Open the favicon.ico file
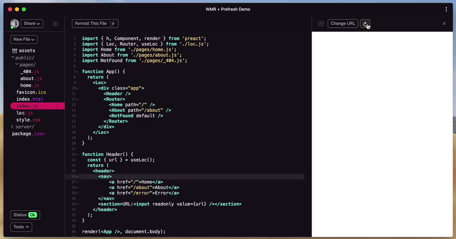Screen dimensions: 456x239 [x=31, y=92]
